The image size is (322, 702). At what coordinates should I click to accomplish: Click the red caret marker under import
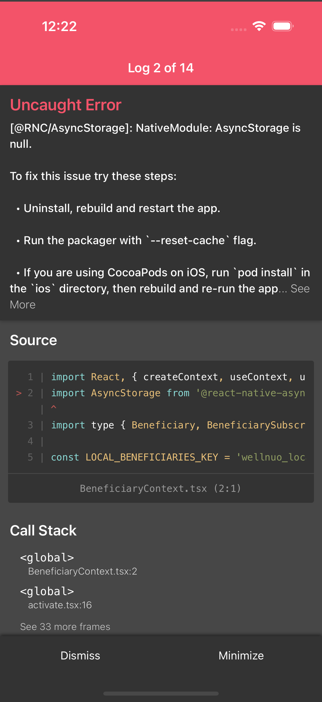coord(53,407)
